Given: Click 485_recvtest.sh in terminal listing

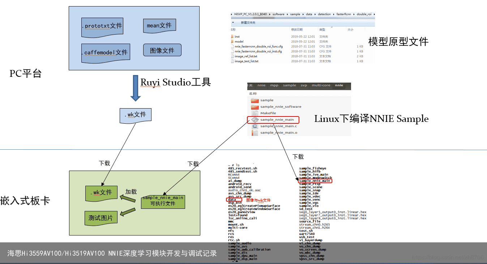Looking at the screenshot, I should [x=243, y=168].
